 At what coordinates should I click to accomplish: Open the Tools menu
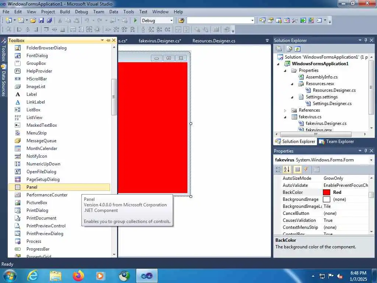coord(128,11)
